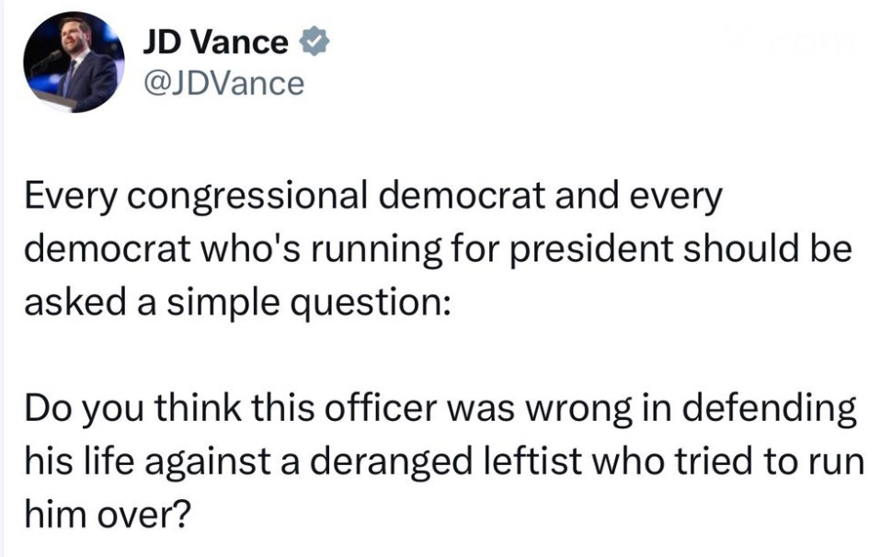Click the line starting "Do you think"
The image size is (892, 557).
(440, 408)
